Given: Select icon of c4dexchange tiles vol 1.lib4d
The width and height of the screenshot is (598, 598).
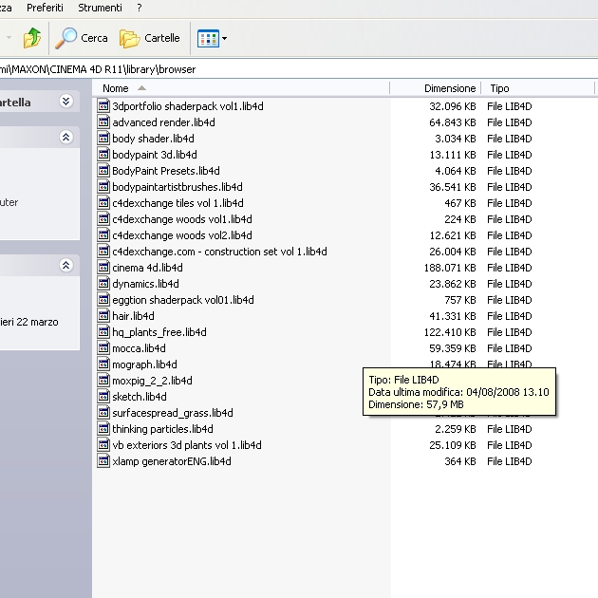Looking at the screenshot, I should 103,203.
